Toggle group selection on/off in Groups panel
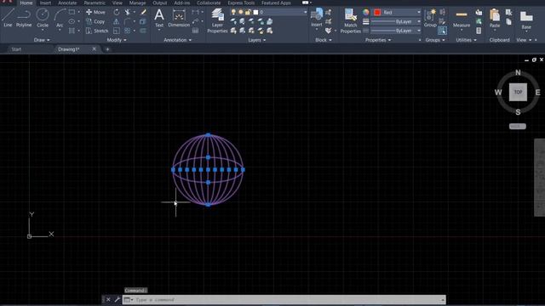The image size is (545, 306). coord(443,31)
